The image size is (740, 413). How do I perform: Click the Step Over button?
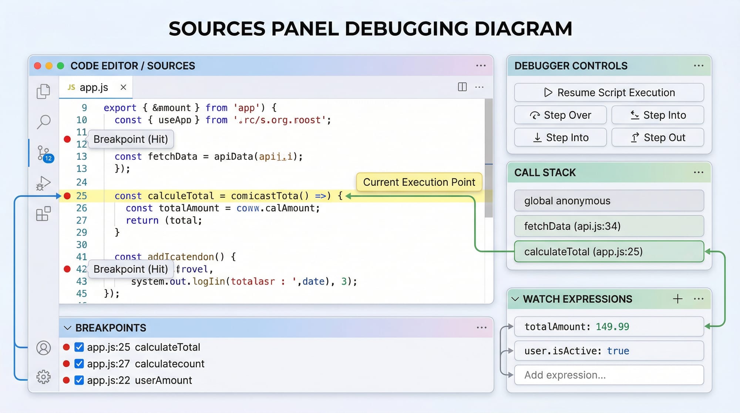coord(560,115)
